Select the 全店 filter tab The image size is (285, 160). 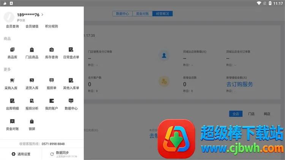point(236,114)
